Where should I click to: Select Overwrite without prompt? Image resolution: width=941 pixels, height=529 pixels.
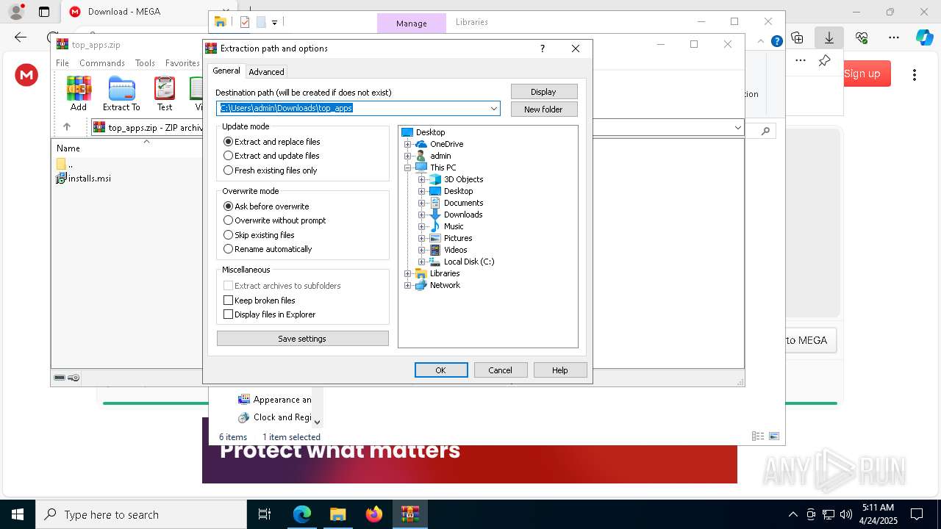point(274,220)
